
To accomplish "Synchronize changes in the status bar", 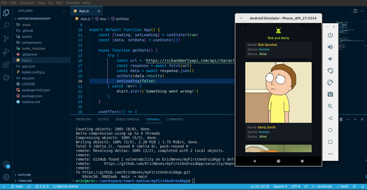I will pyautogui.click(x=29, y=186).
